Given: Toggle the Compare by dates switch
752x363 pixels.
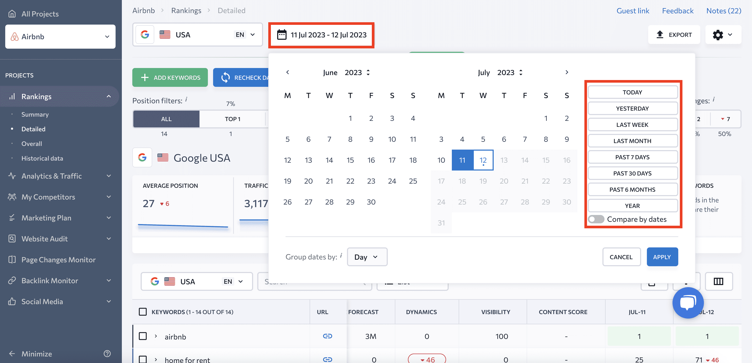Looking at the screenshot, I should 596,219.
